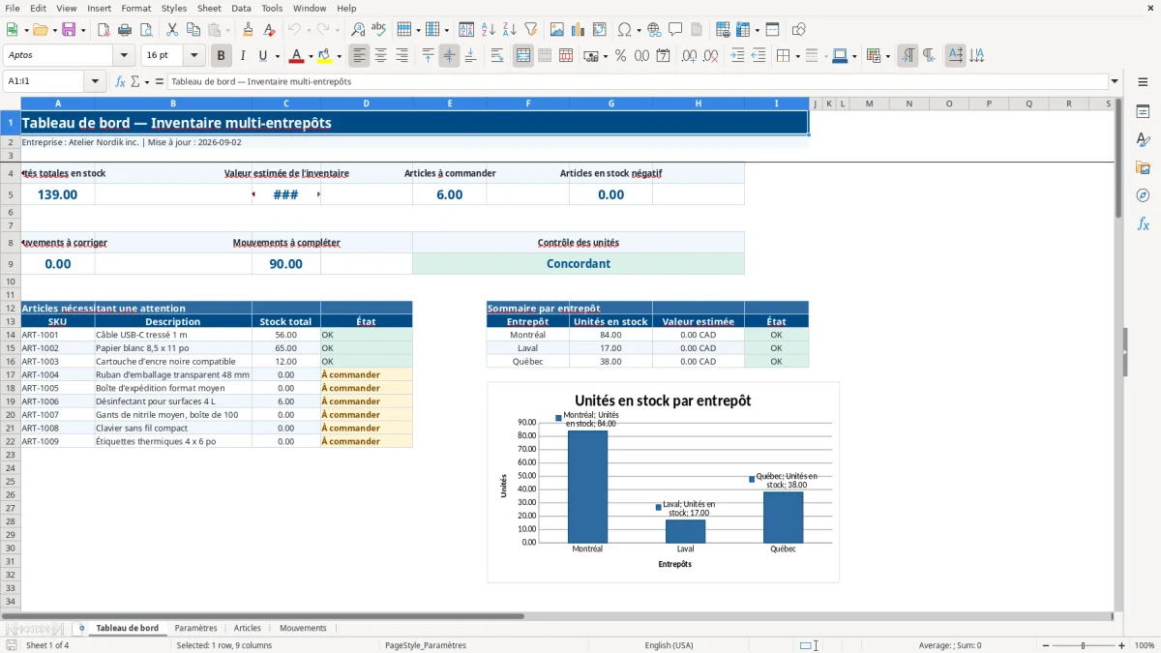
Task: Click the Print icon
Action: [x=125, y=30]
